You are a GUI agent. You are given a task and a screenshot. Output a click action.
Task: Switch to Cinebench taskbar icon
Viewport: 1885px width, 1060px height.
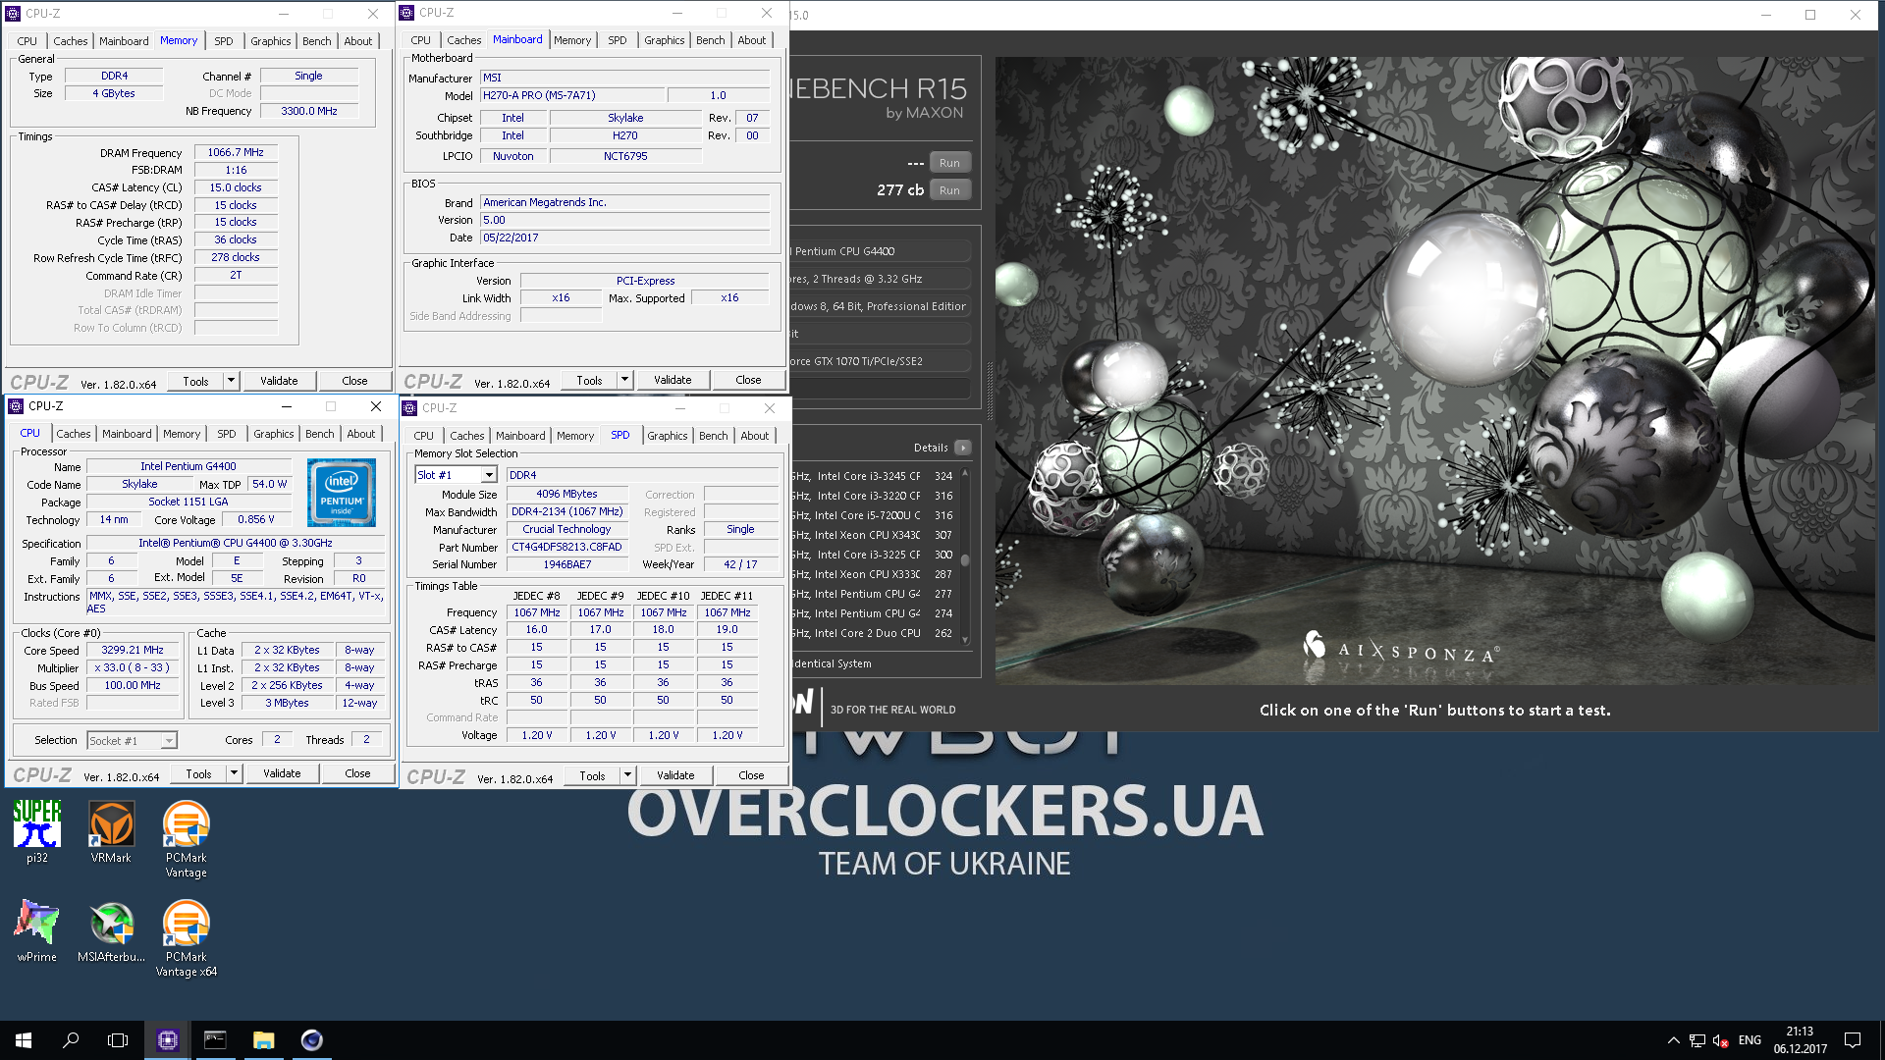[x=311, y=1040]
